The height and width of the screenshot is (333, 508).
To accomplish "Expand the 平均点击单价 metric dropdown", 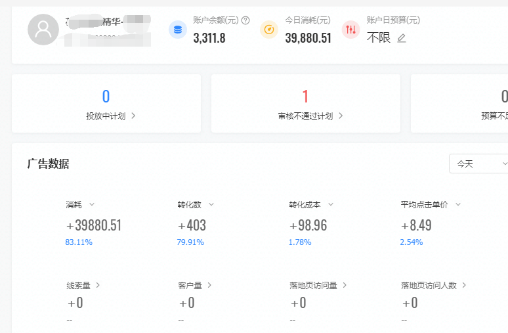I will pos(458,204).
